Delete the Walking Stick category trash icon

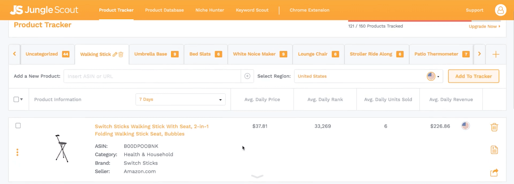click(121, 54)
